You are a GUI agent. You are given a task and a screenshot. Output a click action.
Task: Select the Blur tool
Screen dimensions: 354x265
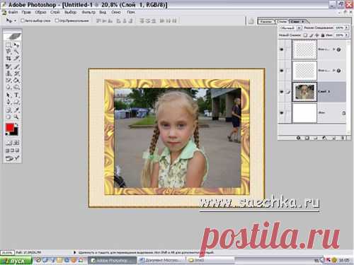click(8, 87)
